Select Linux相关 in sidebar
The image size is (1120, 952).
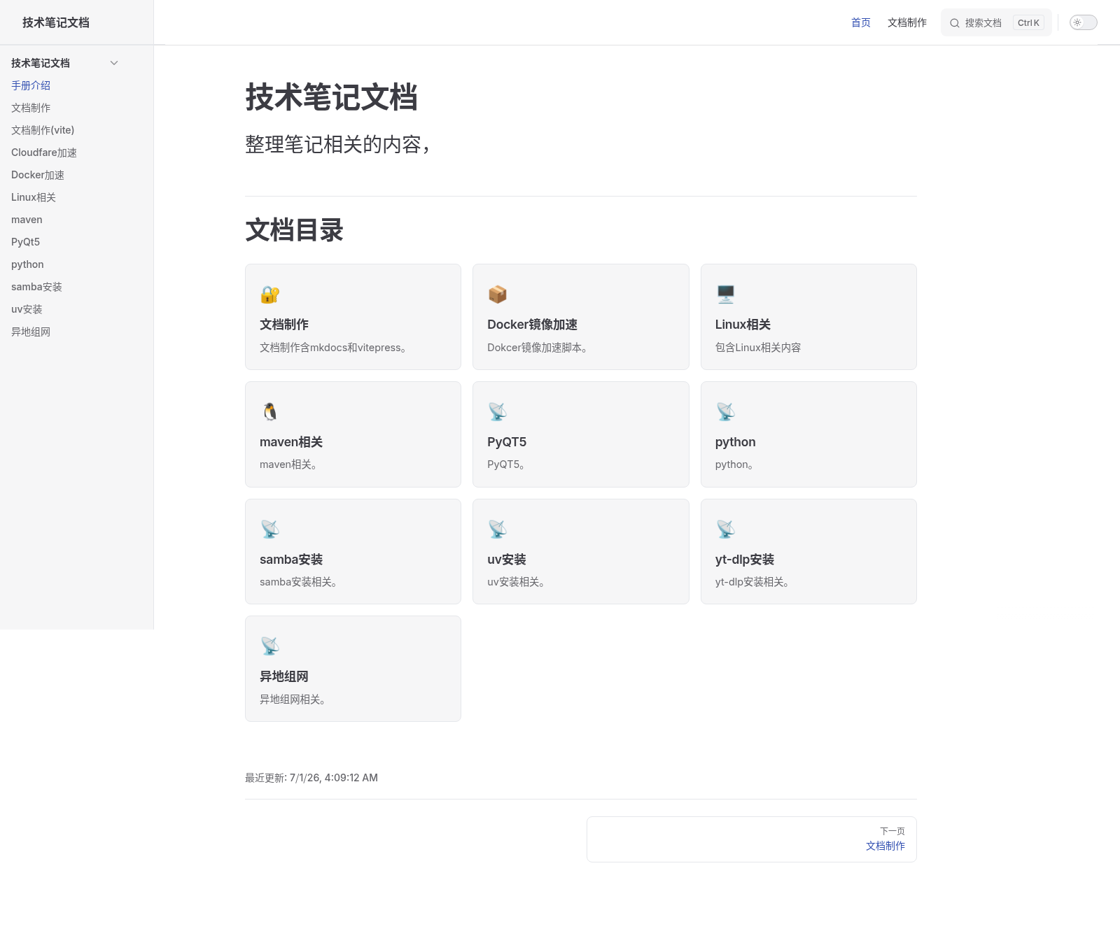coord(34,197)
